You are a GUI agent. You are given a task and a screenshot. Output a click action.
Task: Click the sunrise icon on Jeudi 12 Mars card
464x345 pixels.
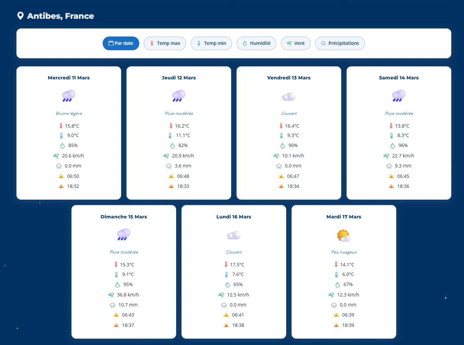(x=171, y=176)
